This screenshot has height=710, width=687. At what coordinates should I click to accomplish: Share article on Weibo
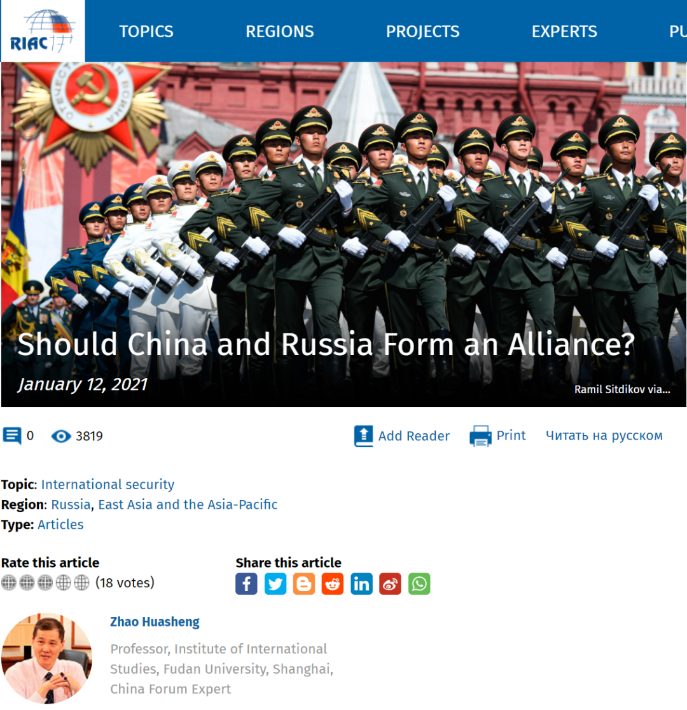point(391,583)
